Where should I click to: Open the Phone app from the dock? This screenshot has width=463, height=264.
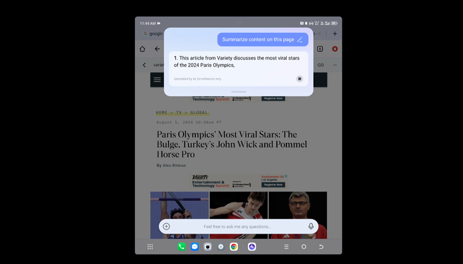tap(181, 247)
